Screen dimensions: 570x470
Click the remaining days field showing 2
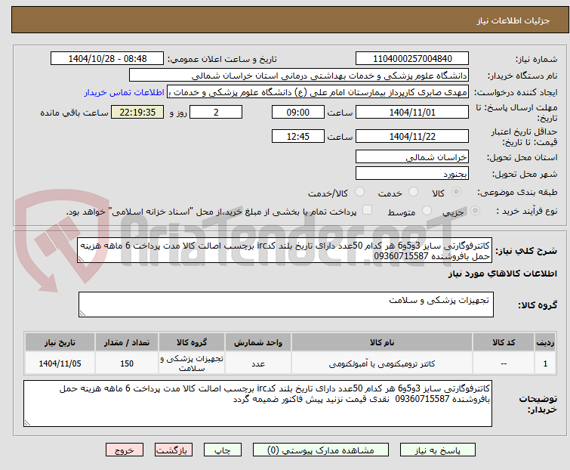[x=216, y=112]
